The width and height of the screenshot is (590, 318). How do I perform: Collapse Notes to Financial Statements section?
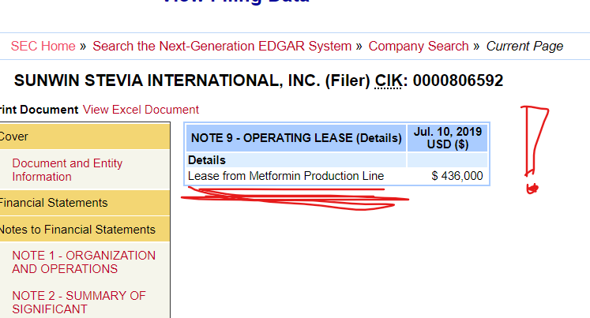(79, 230)
